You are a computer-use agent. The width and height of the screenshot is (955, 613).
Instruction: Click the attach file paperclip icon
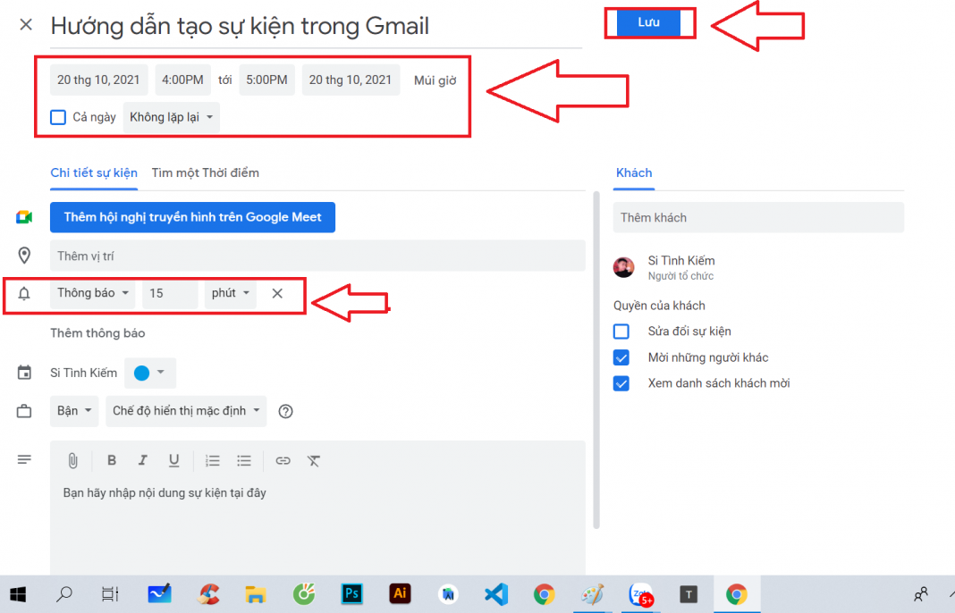click(73, 461)
